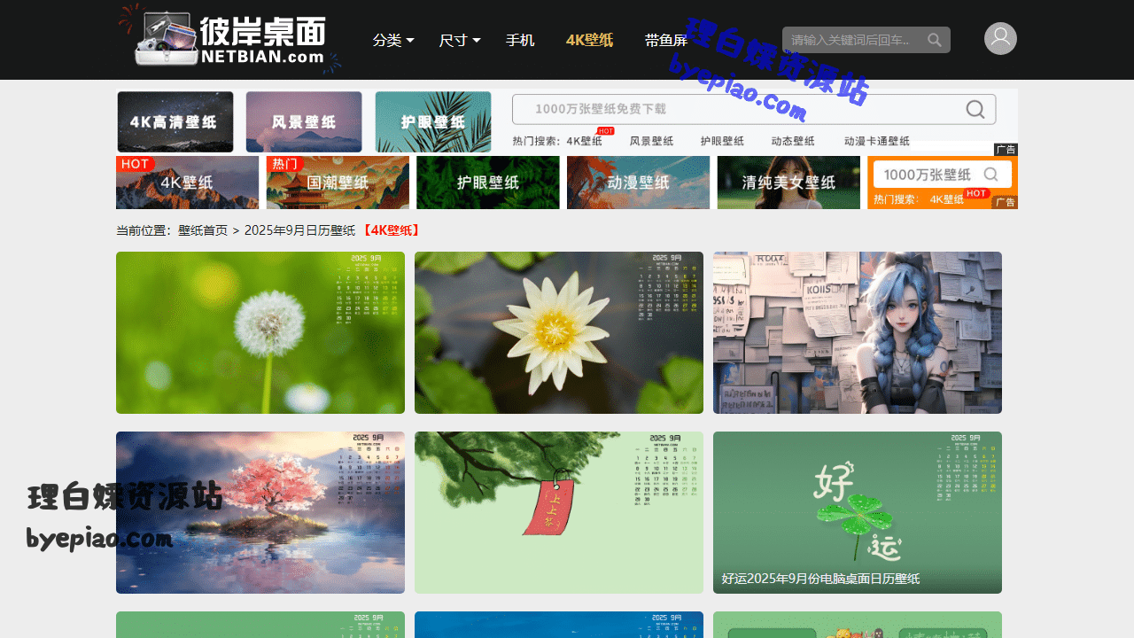Open the 手机 navigation item
This screenshot has height=638, width=1134.
click(x=520, y=40)
